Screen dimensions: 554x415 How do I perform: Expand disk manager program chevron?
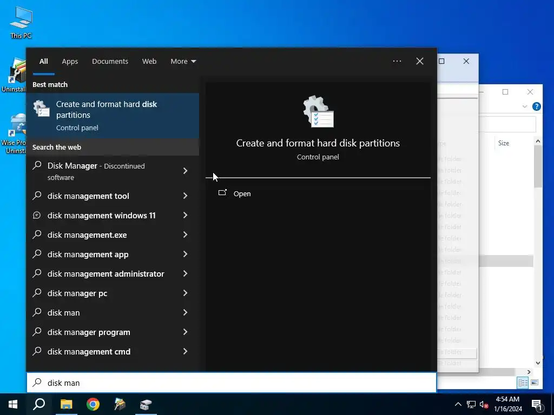click(186, 332)
